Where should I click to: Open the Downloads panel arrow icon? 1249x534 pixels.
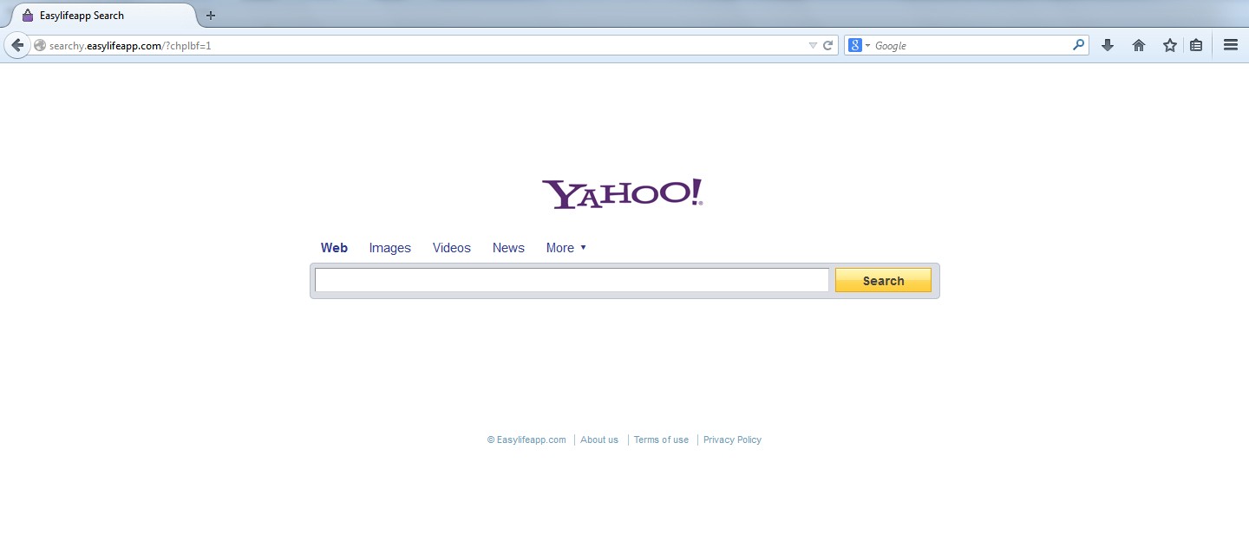1108,45
